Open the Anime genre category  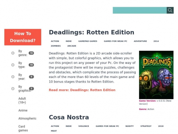pos(23,110)
